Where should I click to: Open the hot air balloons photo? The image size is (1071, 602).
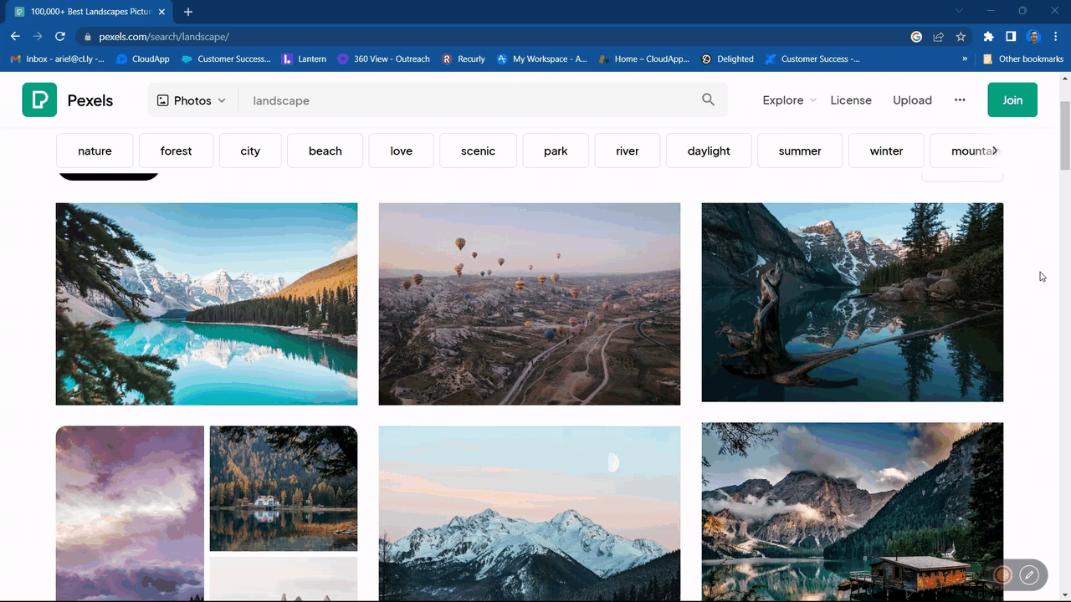coord(530,304)
